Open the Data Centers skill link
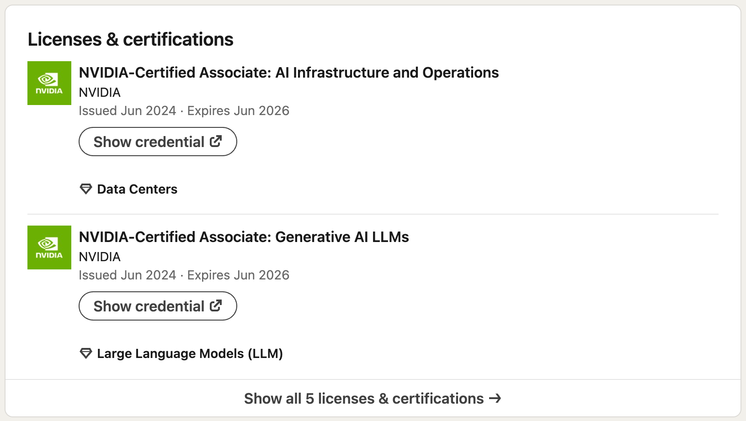The height and width of the screenshot is (421, 746). point(137,189)
